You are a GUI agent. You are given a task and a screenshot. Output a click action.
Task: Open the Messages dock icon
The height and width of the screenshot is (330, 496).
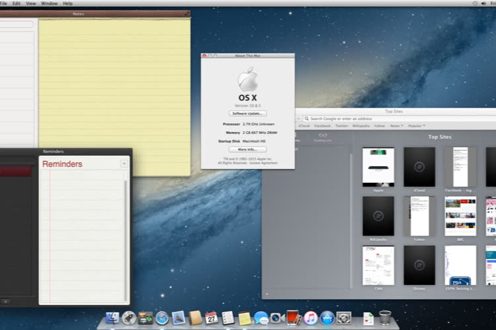pos(261,318)
